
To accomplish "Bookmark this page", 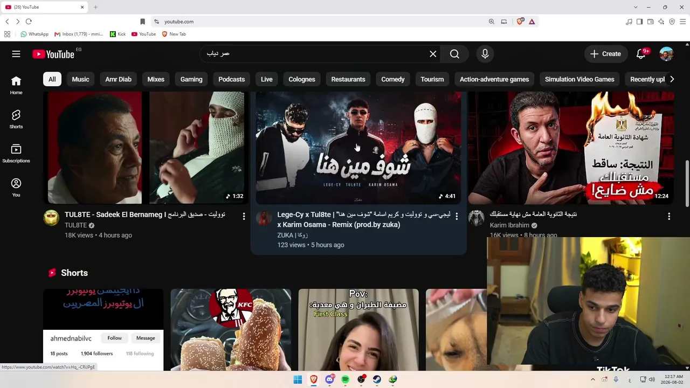I will (x=142, y=22).
